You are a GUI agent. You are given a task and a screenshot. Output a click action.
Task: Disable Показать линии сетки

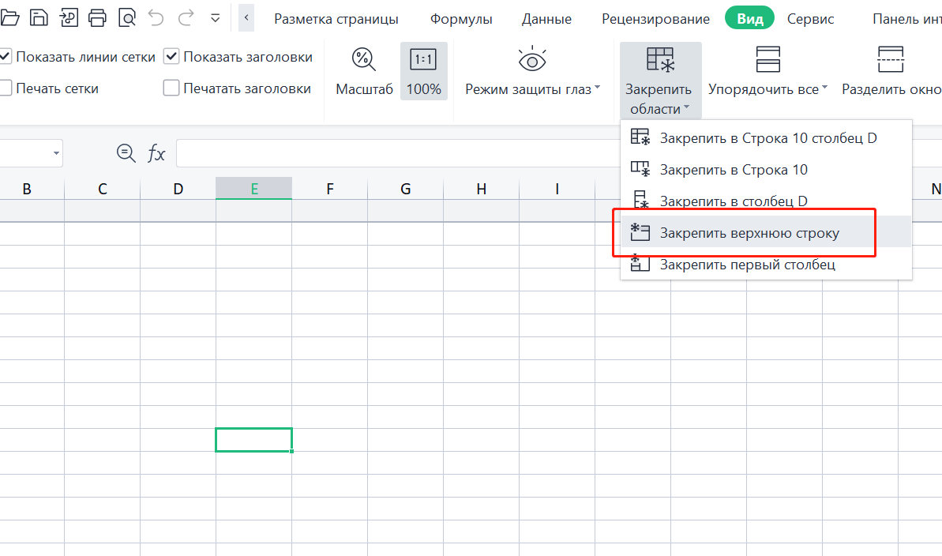point(4,56)
